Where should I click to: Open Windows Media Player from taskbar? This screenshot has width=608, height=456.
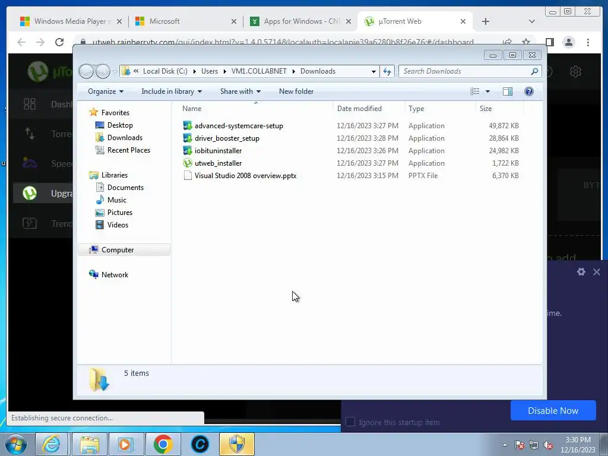click(x=126, y=444)
